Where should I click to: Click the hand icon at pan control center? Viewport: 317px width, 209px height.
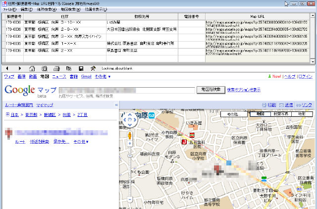(130, 120)
